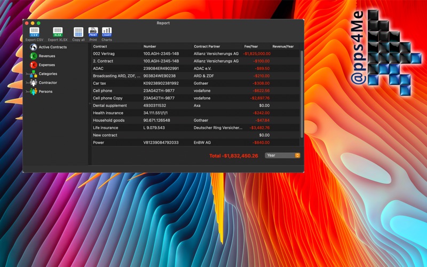Click the table's vertical scrollbar
427x267 pixels.
[x=302, y=94]
